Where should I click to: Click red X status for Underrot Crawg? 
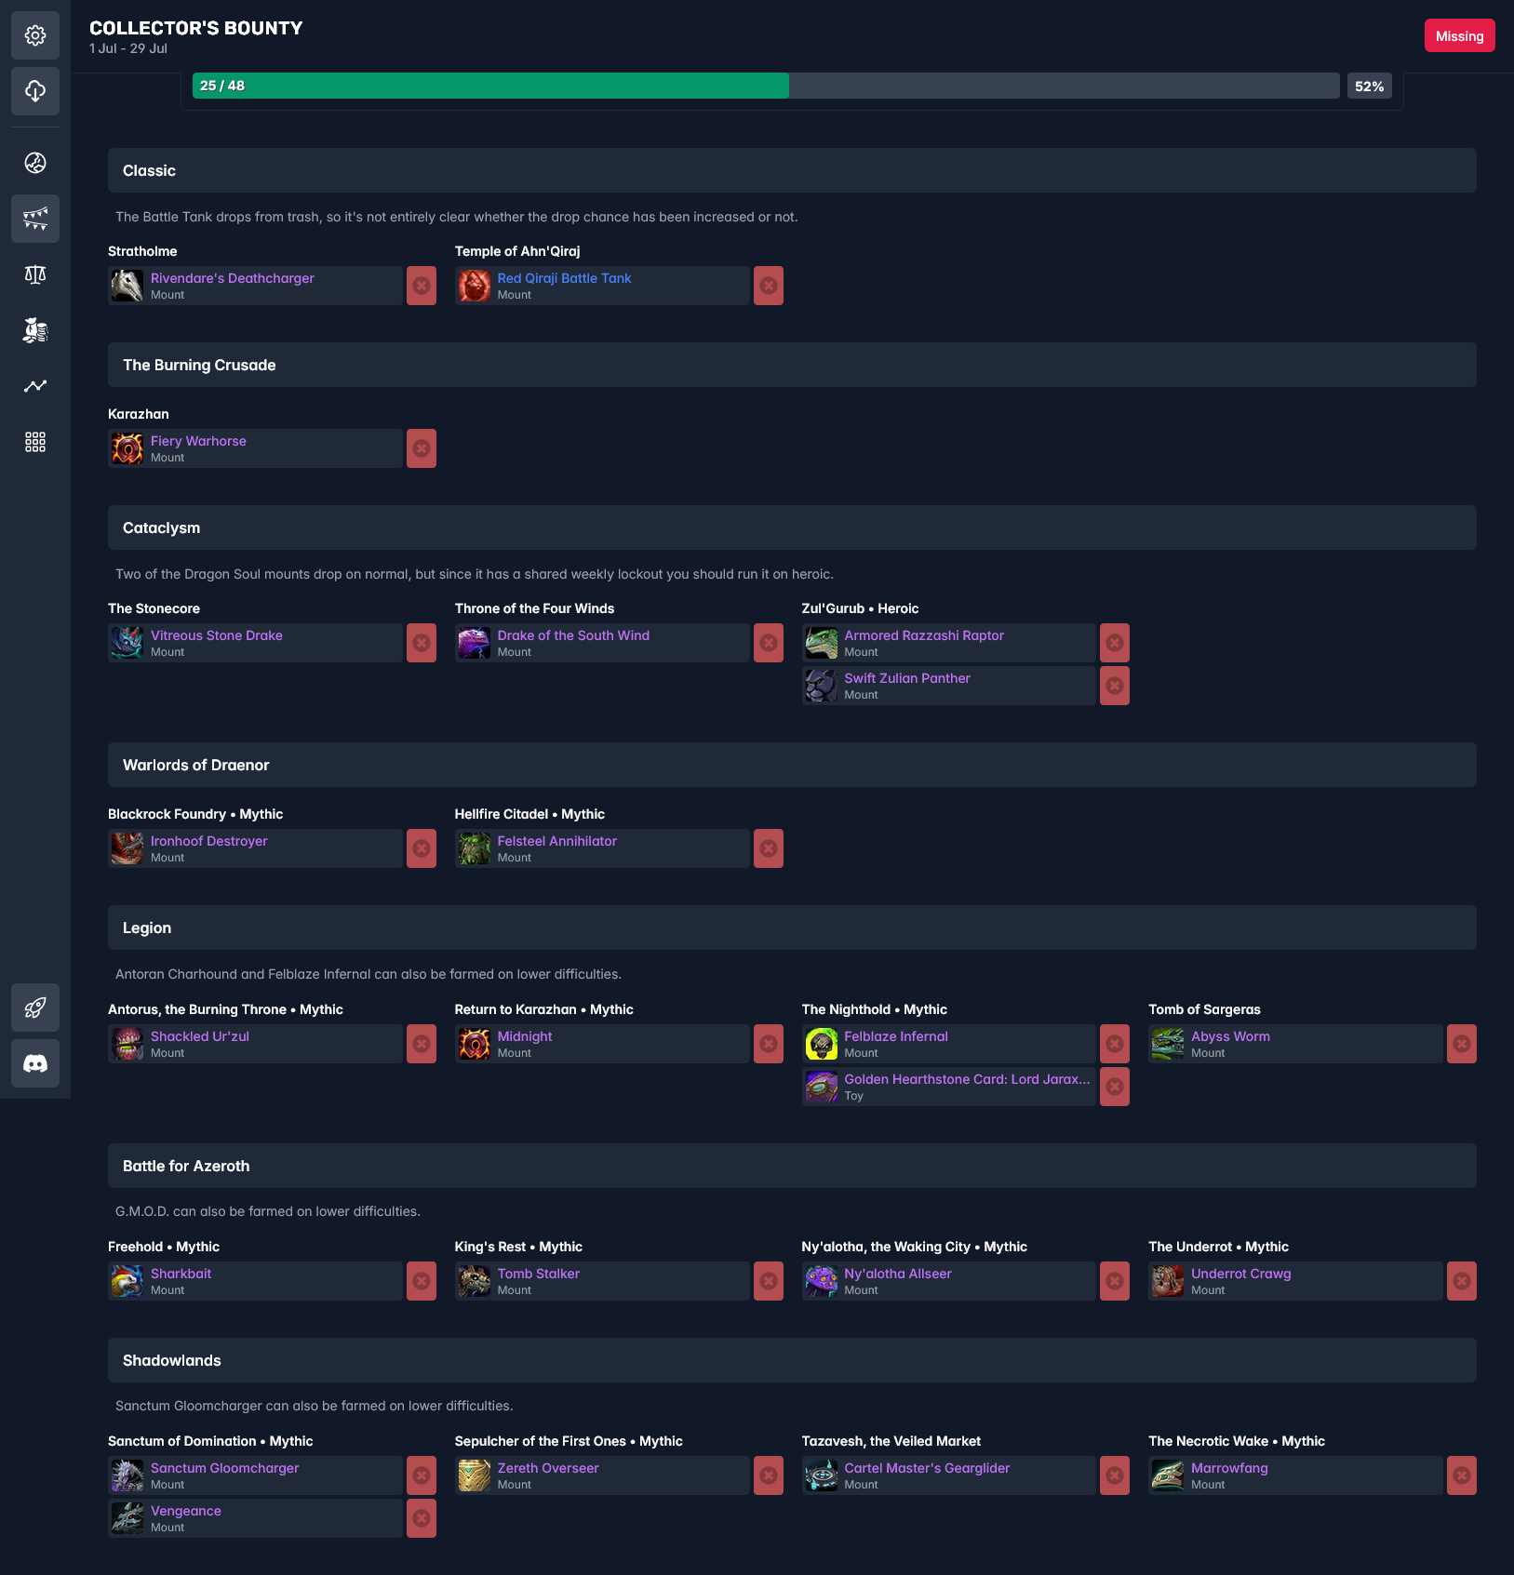tap(1462, 1281)
